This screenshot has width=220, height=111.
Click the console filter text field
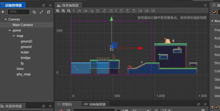pos(94,110)
